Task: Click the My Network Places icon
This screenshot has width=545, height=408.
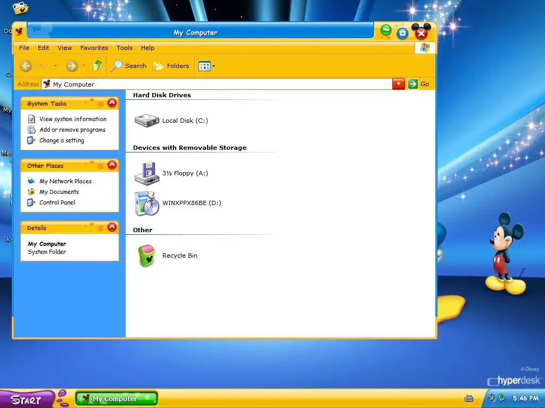Action: coord(31,181)
